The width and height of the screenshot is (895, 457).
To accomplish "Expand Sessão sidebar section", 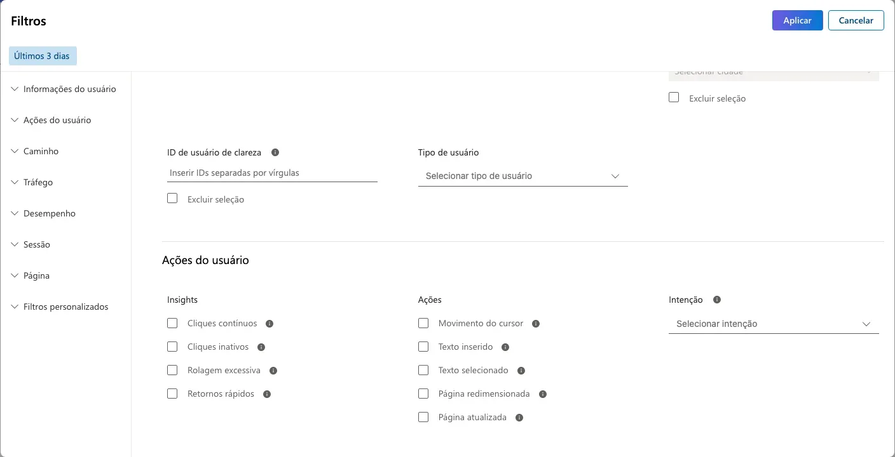I will [x=31, y=245].
